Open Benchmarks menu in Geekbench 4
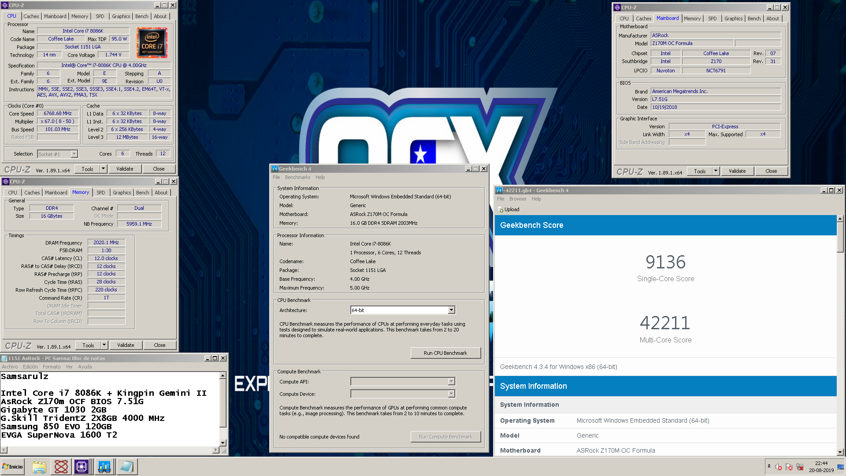This screenshot has height=476, width=846. 297,177
